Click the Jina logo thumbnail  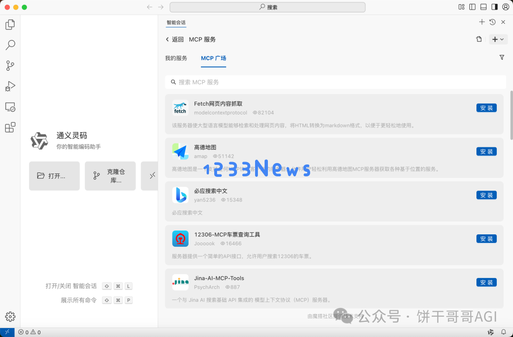[180, 282]
